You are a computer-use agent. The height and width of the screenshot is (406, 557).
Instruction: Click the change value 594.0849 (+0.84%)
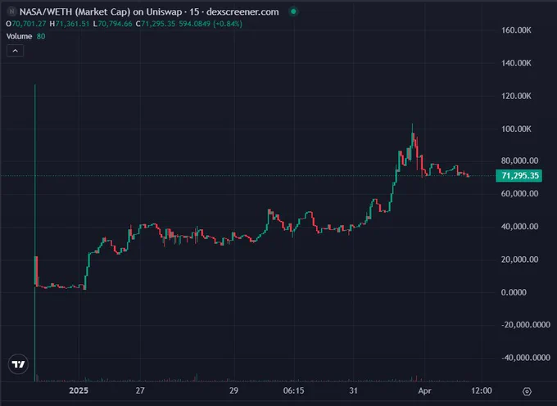(x=211, y=24)
